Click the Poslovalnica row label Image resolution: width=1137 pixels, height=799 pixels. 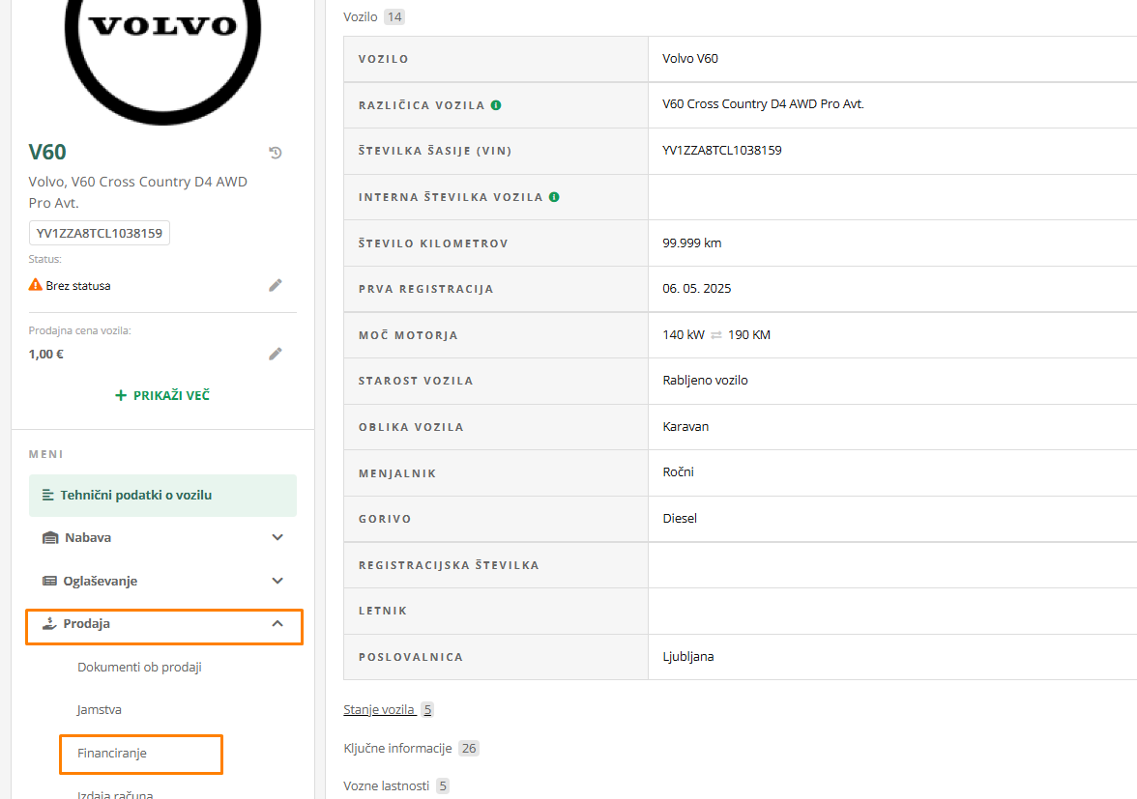(x=410, y=657)
